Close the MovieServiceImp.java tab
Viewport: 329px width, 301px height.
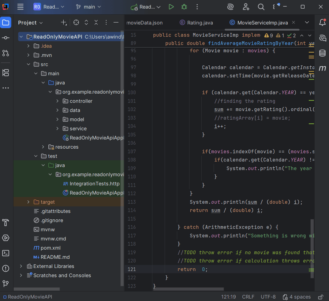tap(293, 22)
